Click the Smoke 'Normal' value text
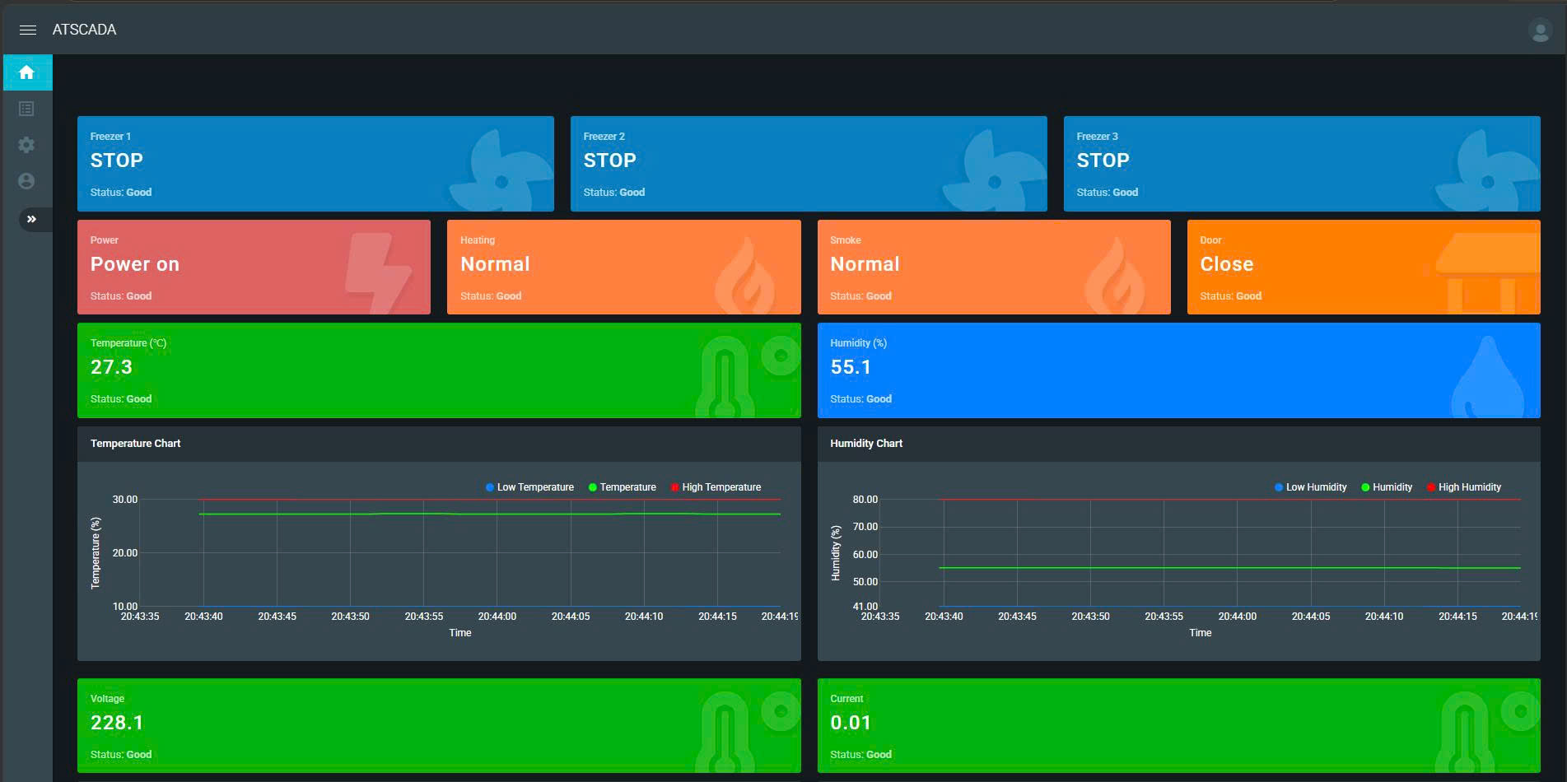The width and height of the screenshot is (1567, 782). tap(865, 264)
